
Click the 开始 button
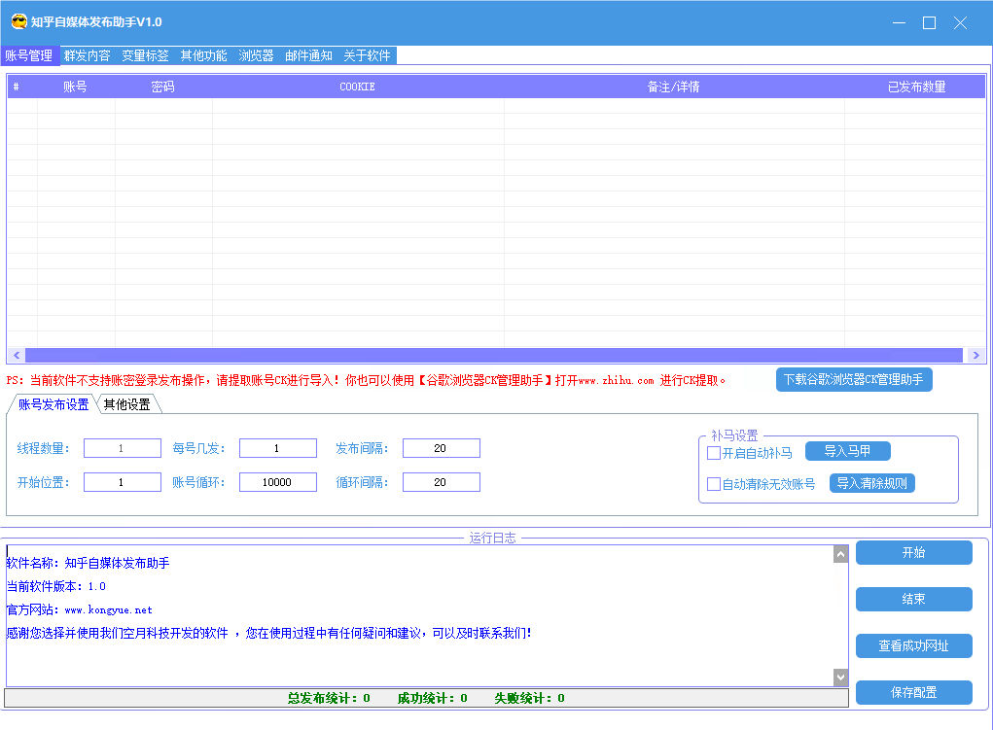[x=914, y=553]
